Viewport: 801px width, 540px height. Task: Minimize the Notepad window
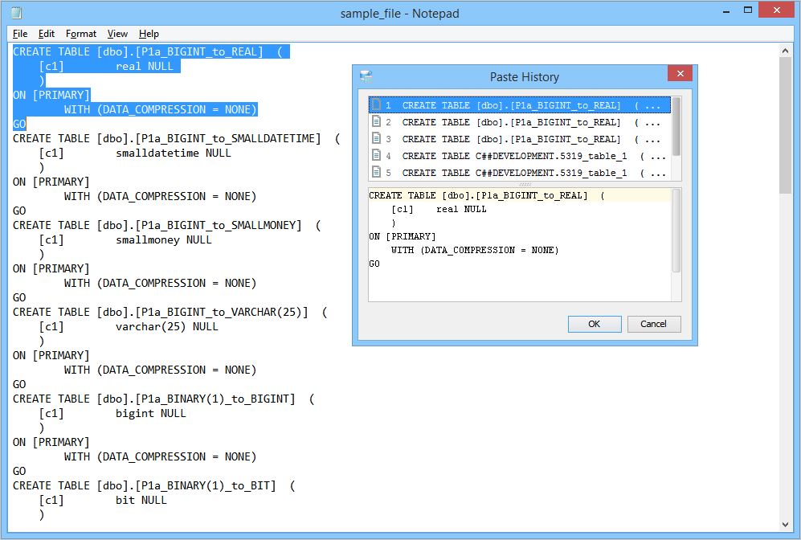click(726, 10)
